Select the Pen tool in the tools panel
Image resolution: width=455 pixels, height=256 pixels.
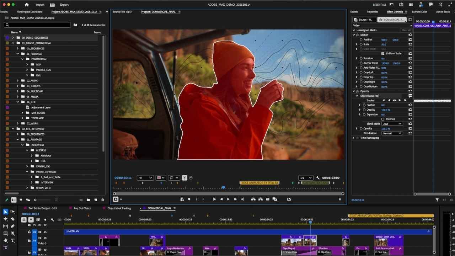(13, 226)
